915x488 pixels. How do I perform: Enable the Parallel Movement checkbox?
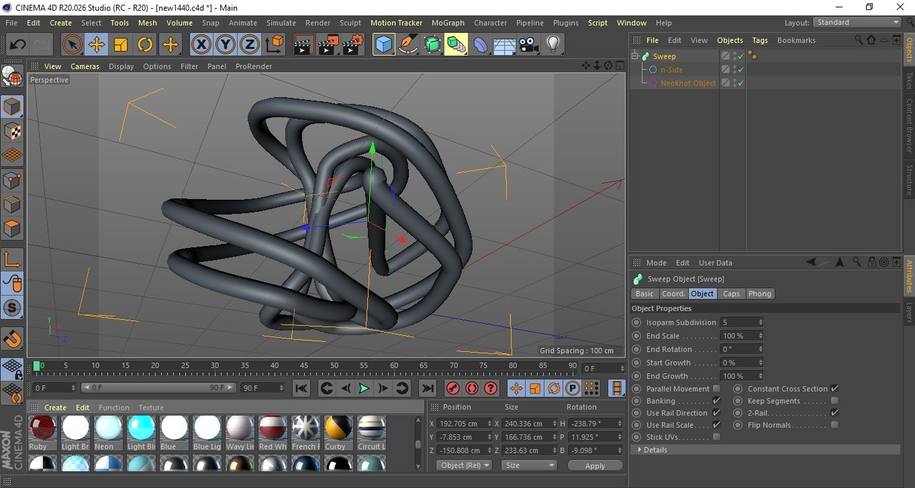tap(716, 389)
